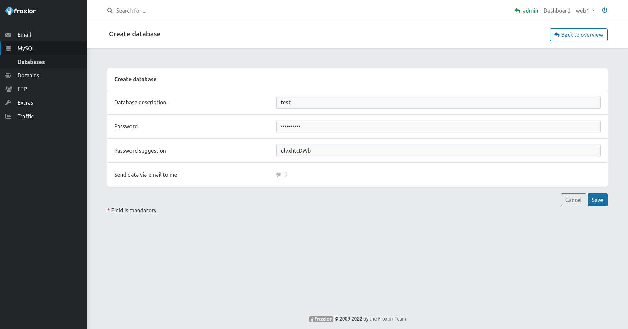Click the Save button
This screenshot has width=628, height=329.
597,200
